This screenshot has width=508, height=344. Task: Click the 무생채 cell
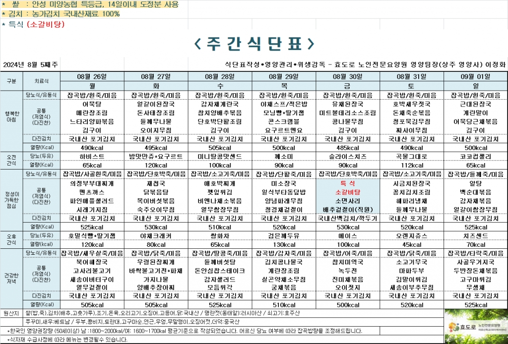(476, 287)
